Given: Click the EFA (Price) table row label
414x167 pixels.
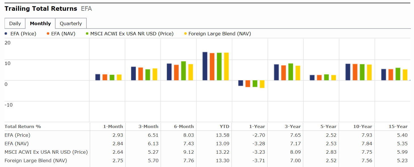Looking at the screenshot, I should (17, 135).
